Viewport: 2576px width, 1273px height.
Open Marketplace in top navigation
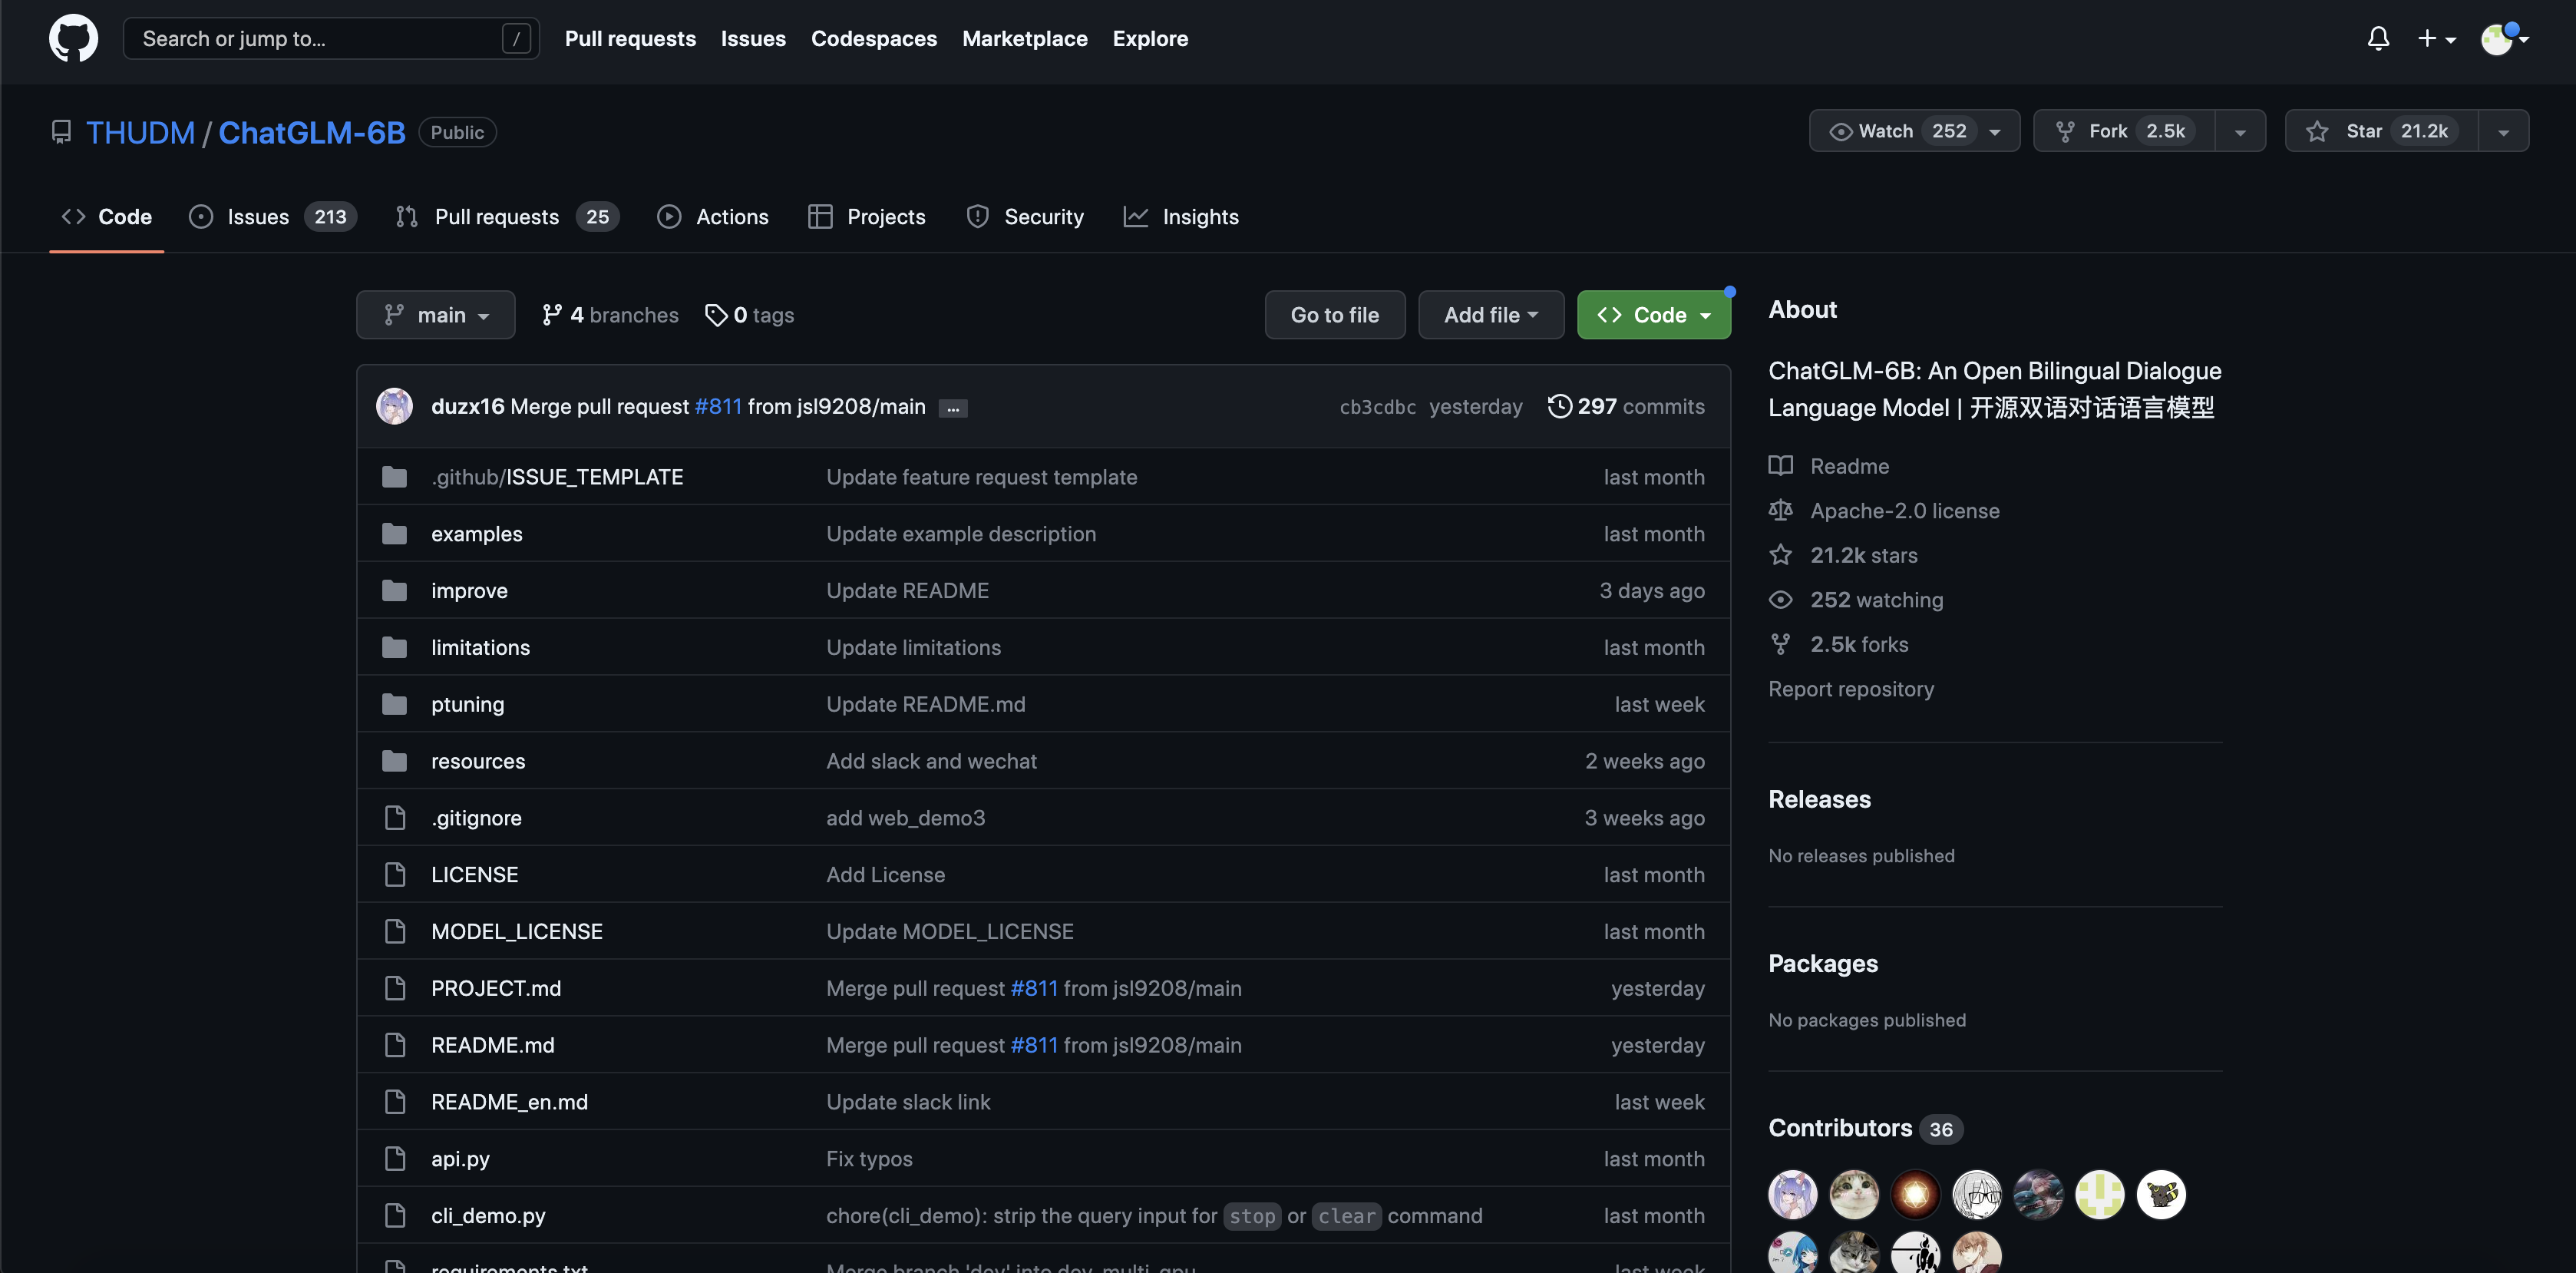tap(1024, 38)
